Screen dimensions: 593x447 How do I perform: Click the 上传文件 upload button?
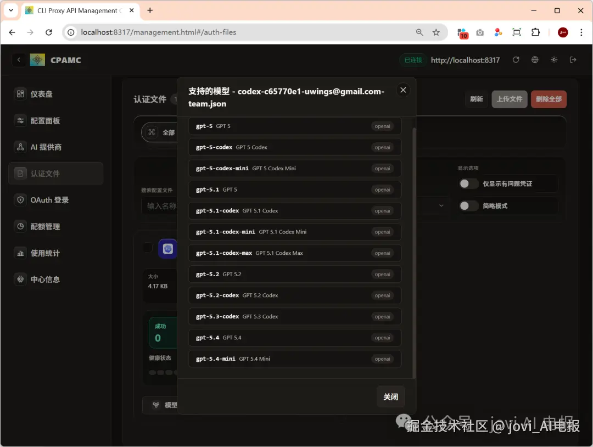(x=509, y=99)
